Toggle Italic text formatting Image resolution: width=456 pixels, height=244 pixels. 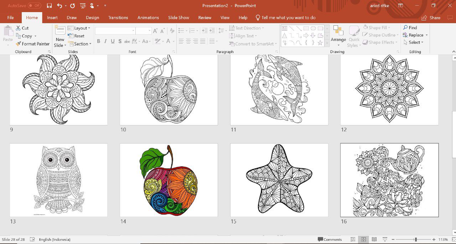click(106, 41)
